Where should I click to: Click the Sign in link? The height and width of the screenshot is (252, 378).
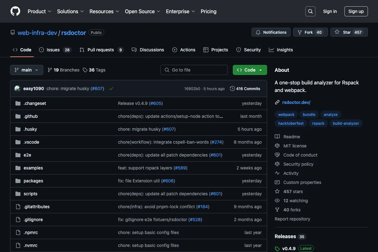(330, 11)
